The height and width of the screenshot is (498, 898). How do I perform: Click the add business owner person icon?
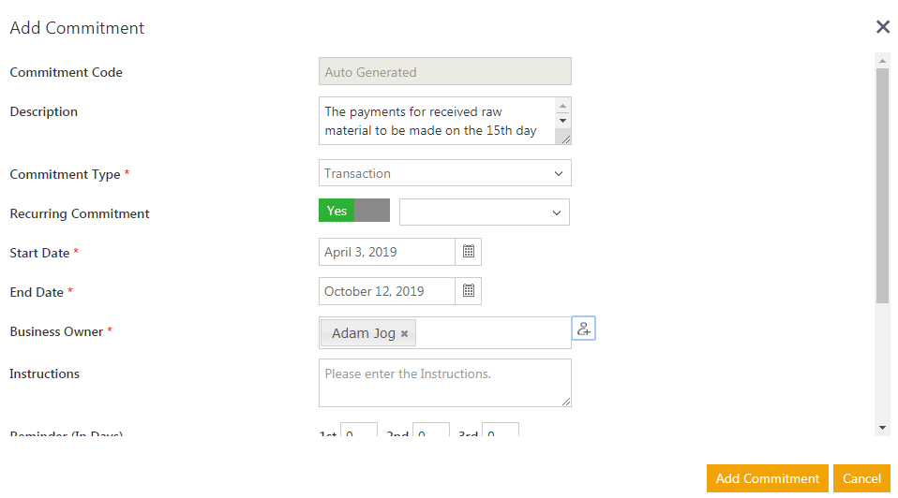coord(584,329)
